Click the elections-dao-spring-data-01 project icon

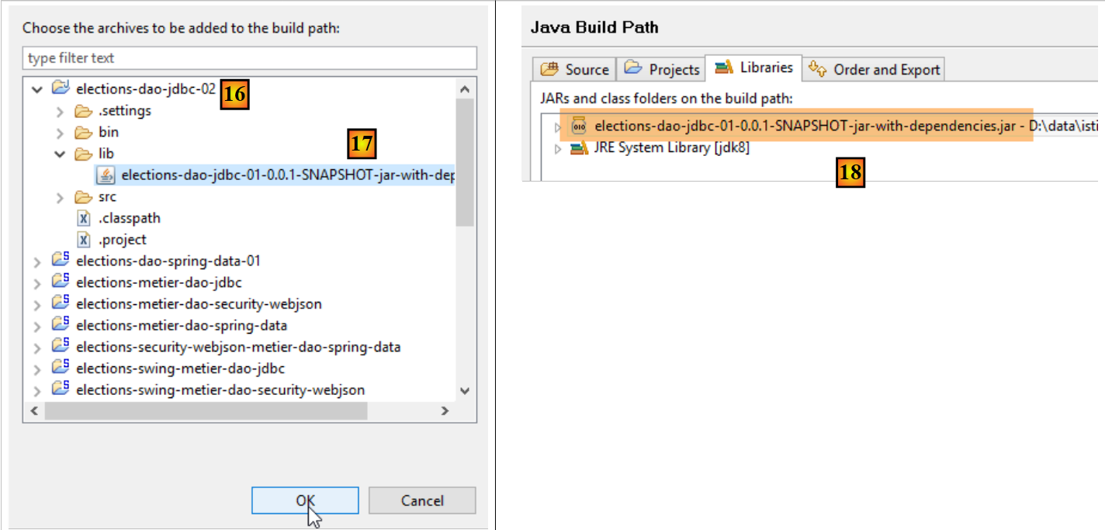[x=61, y=262]
